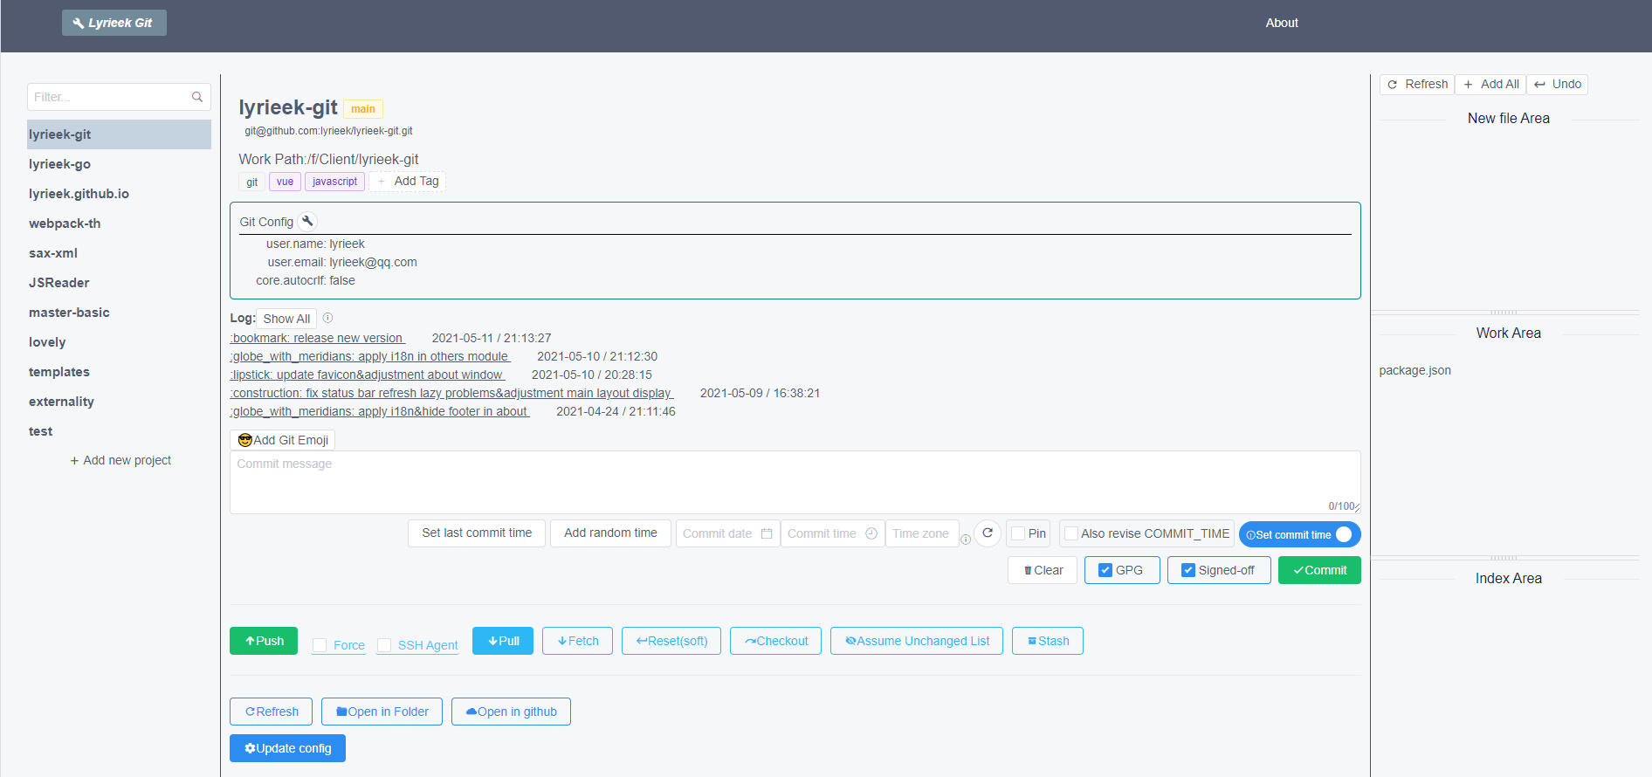Screen dimensions: 1652x777
Task: Click the Checkout button
Action: point(775,641)
